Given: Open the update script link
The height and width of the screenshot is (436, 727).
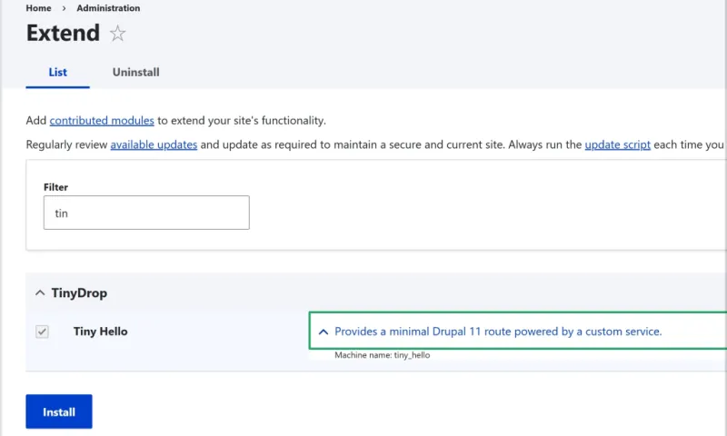Looking at the screenshot, I should tap(617, 144).
